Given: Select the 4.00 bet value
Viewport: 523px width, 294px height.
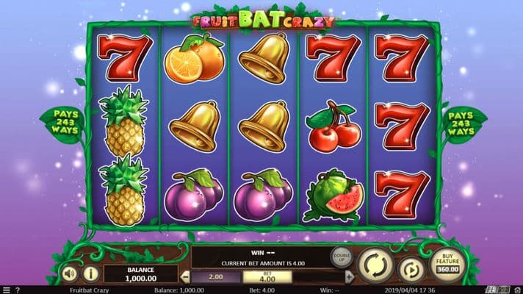Looking at the screenshot, I should pos(267,277).
